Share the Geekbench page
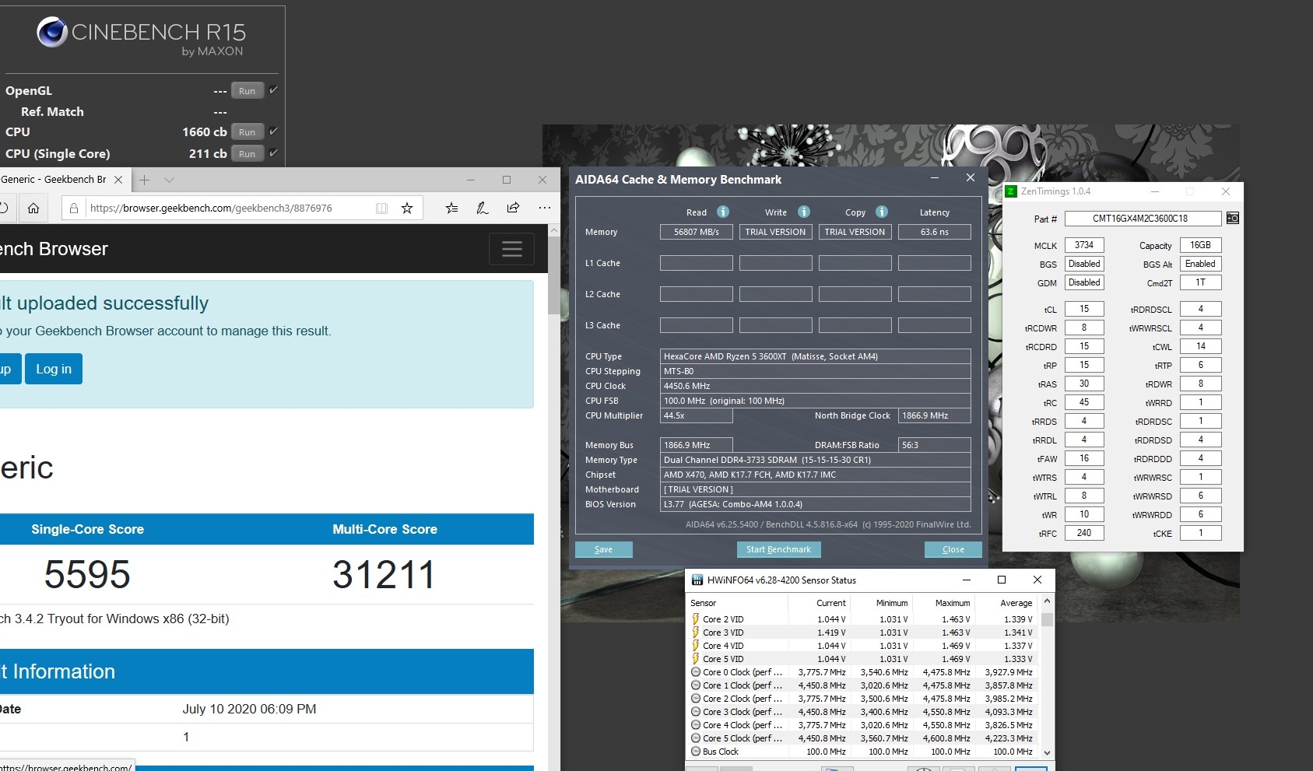Screen dimensions: 1313x771 [x=513, y=208]
